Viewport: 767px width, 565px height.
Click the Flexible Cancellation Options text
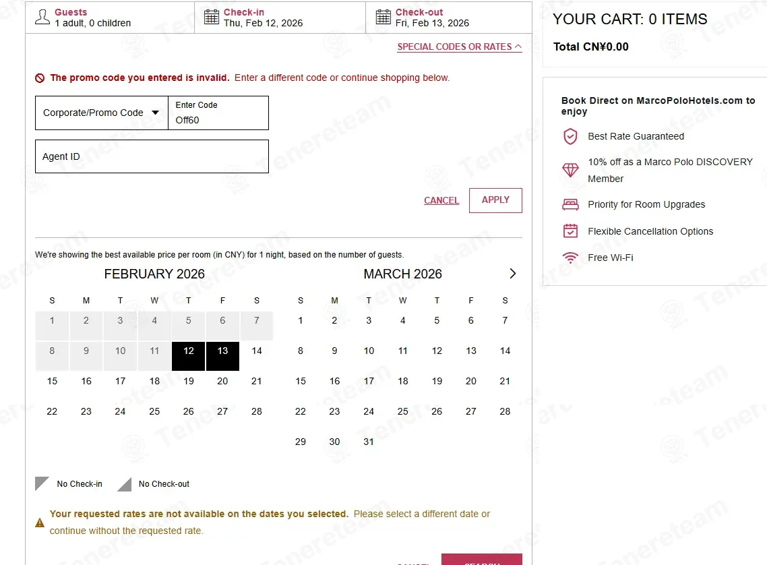(650, 231)
